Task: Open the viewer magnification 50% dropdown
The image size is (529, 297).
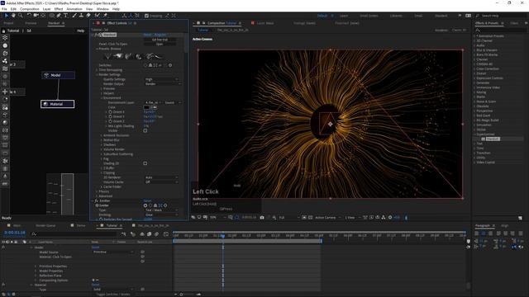Action: pyautogui.click(x=217, y=218)
